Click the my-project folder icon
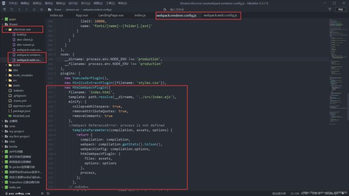Image resolution: width=349 pixels, height=196 pixels. pyautogui.click(x=6, y=132)
